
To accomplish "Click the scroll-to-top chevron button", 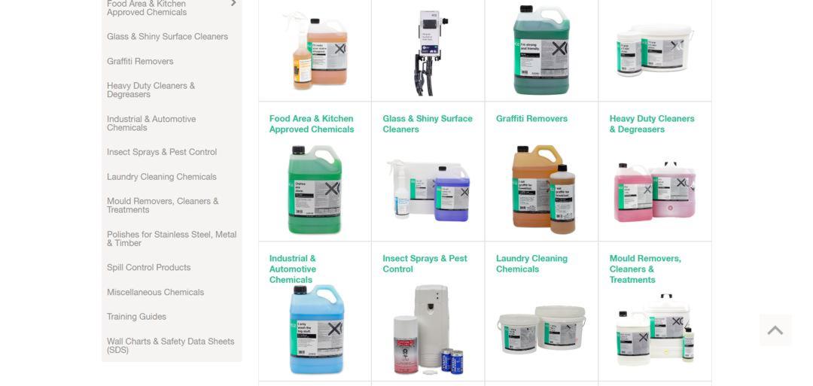I will [x=775, y=330].
